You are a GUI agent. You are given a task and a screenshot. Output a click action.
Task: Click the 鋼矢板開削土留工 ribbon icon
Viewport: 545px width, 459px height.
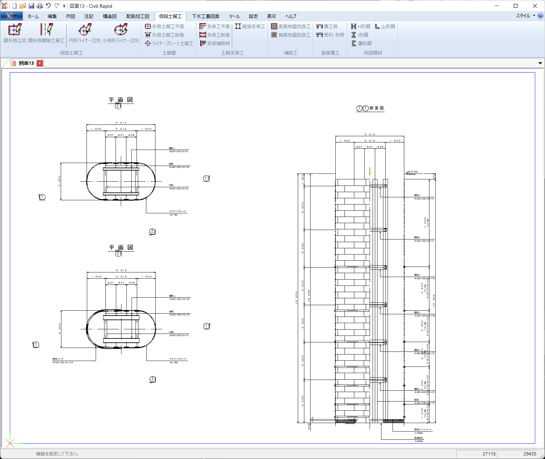46,30
